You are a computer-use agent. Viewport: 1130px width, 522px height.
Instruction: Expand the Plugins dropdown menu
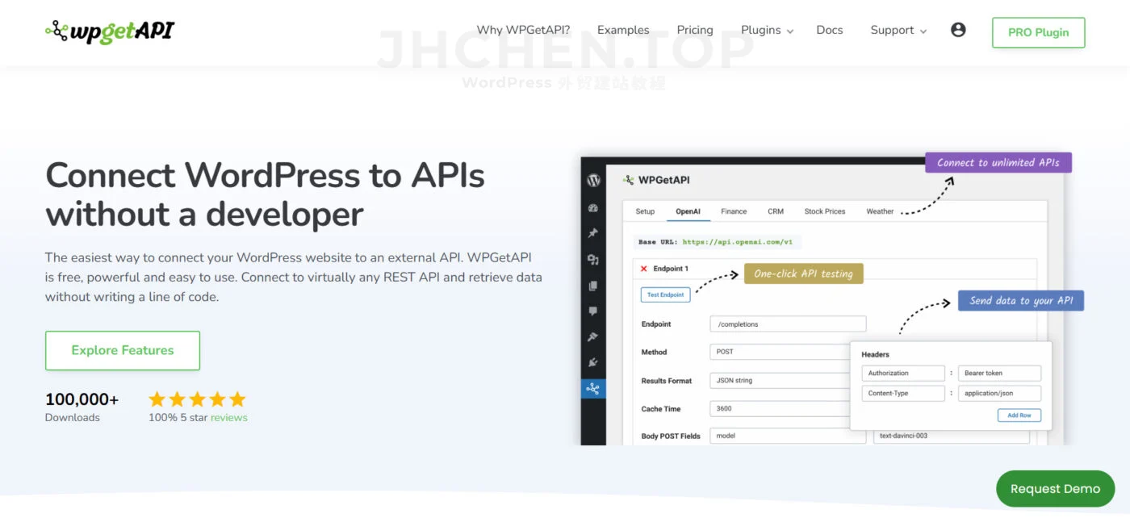(768, 30)
